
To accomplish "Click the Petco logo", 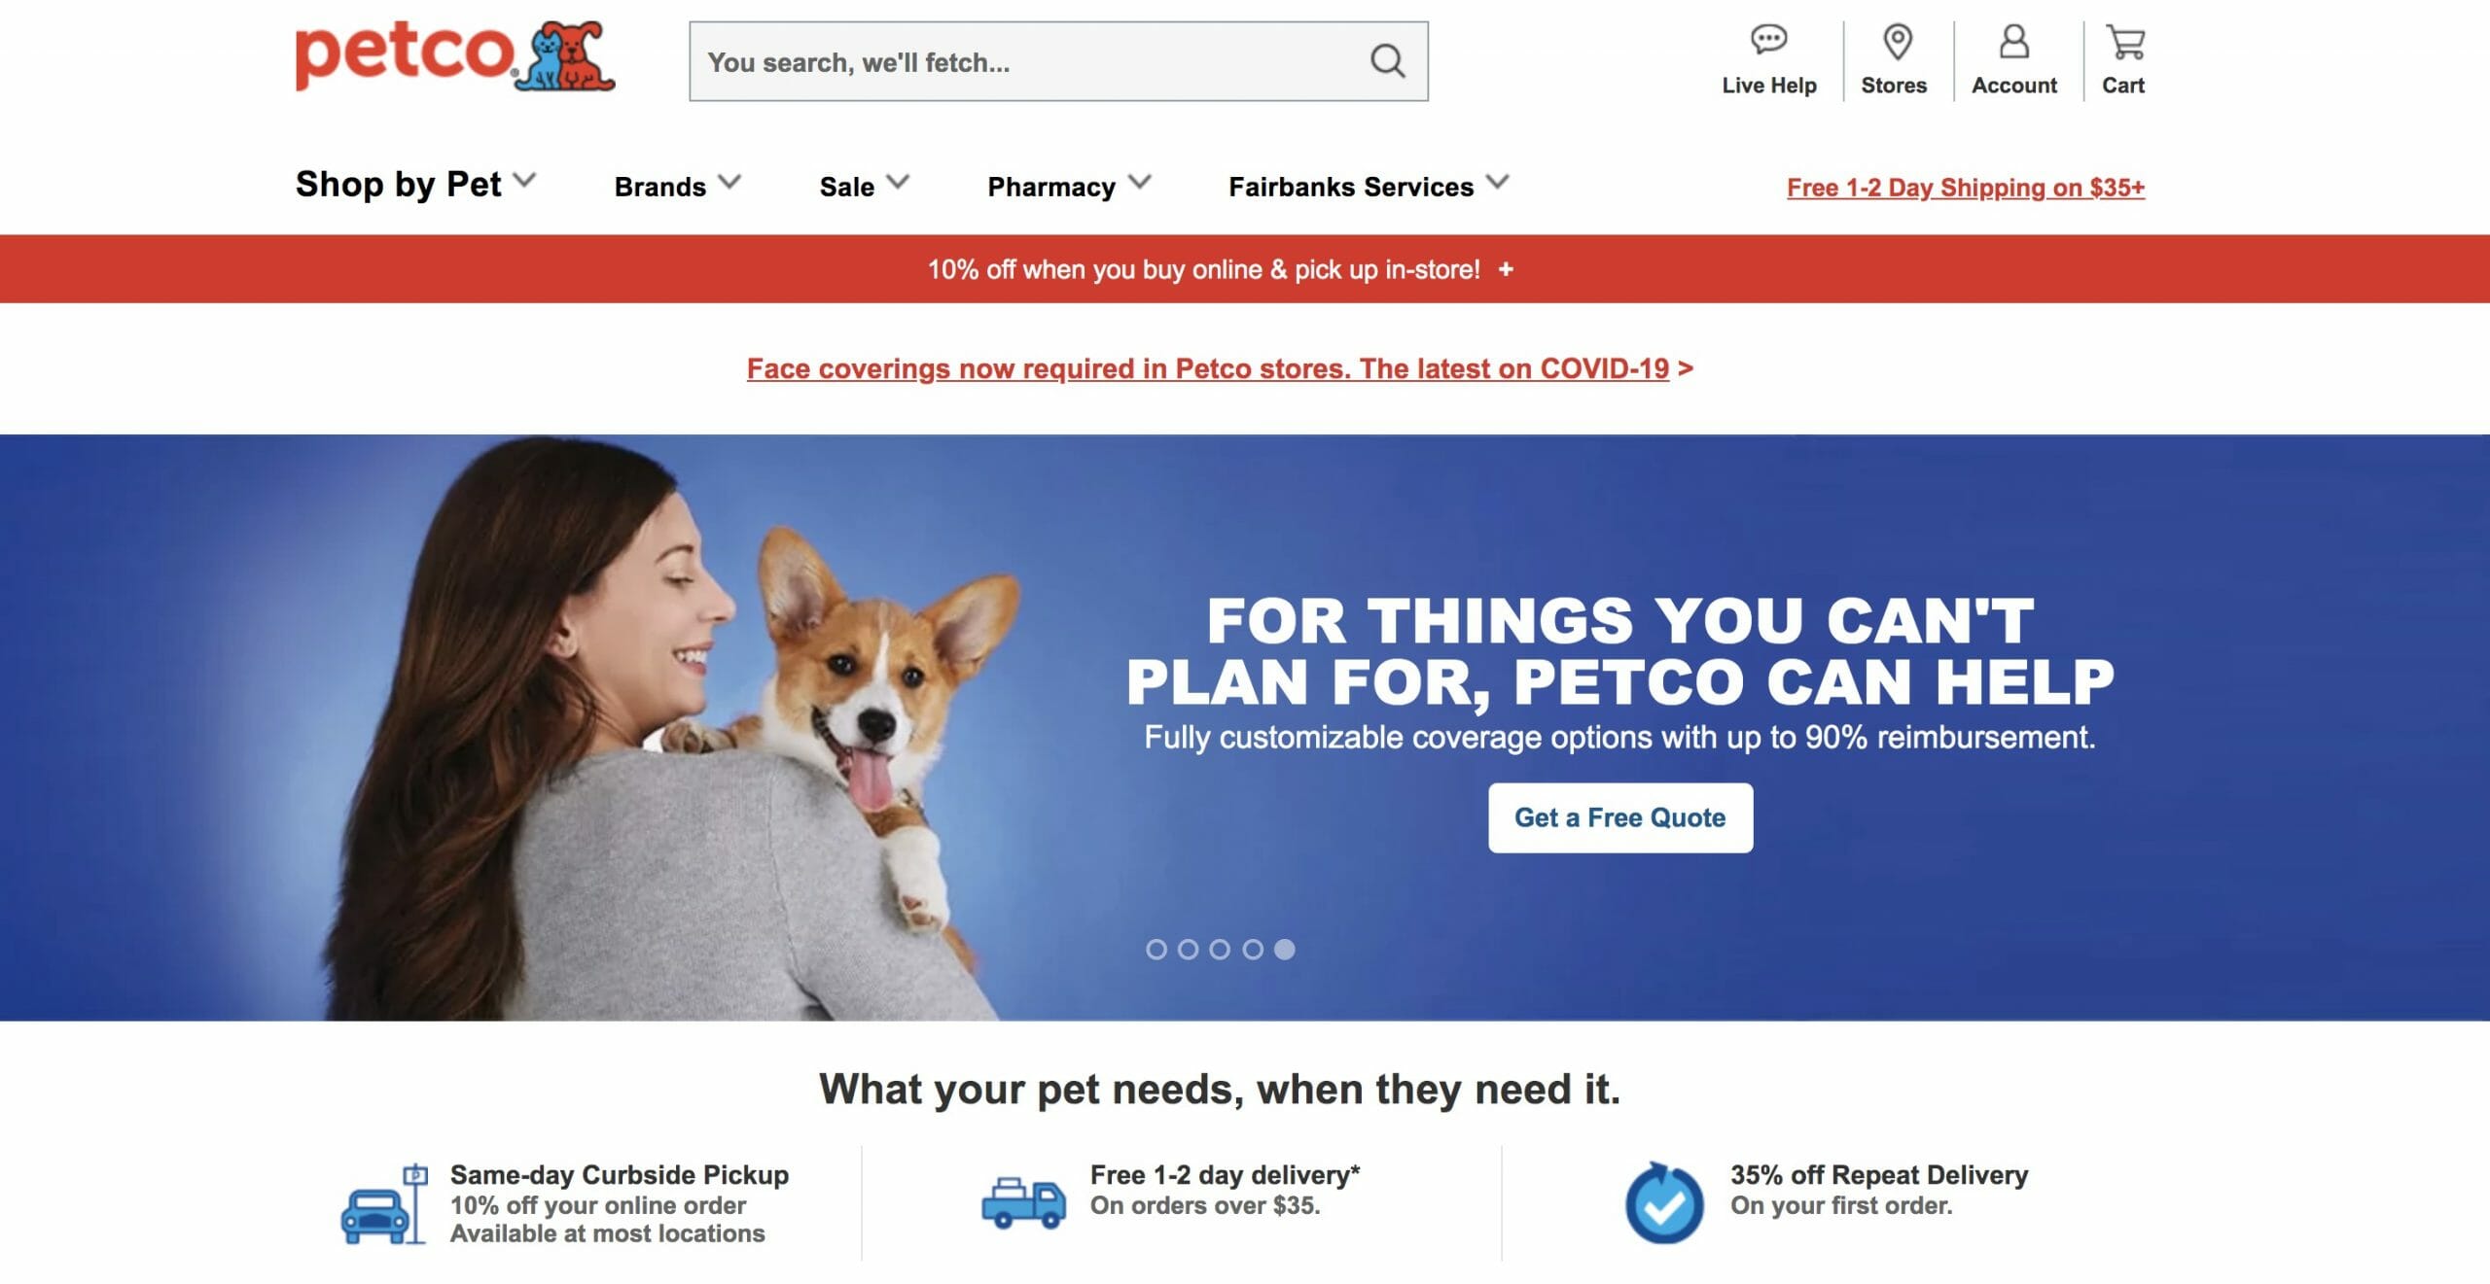I will pyautogui.click(x=455, y=56).
